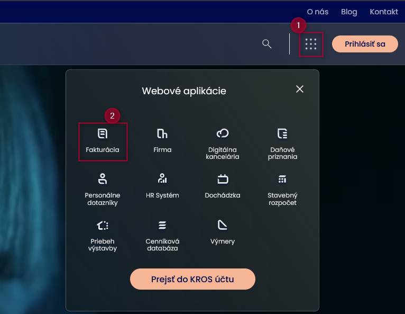The image size is (405, 314).
Task: Open the Fakturácia invoicing app icon
Action: coord(103,133)
